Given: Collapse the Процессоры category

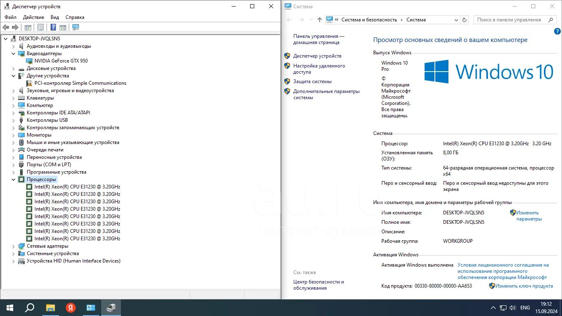Looking at the screenshot, I should pyautogui.click(x=14, y=179).
